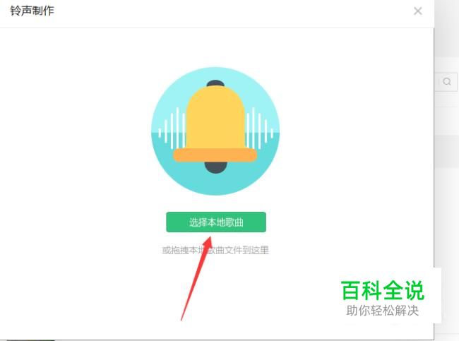
Task: Click the gray background panel at right edge
Action: click(x=447, y=205)
